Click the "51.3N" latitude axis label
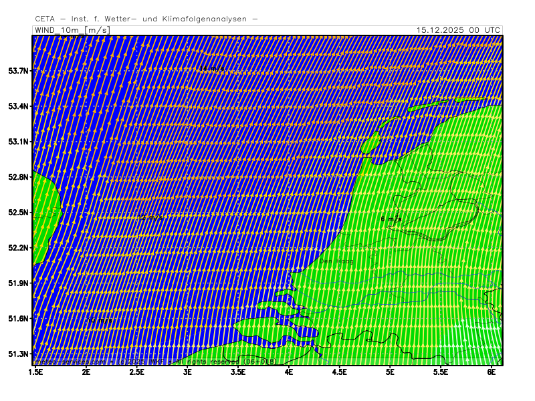Viewport: 535px width, 401px height. pyautogui.click(x=18, y=354)
